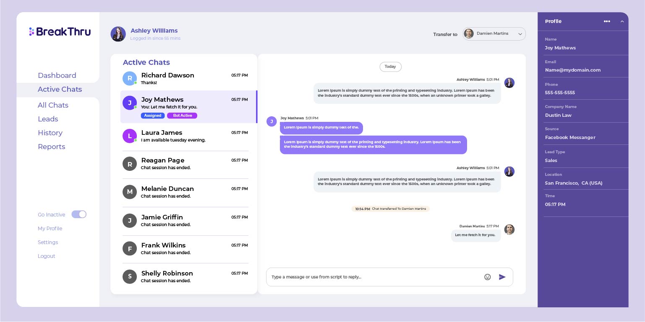Click the emoji smiley icon in message box

point(487,277)
